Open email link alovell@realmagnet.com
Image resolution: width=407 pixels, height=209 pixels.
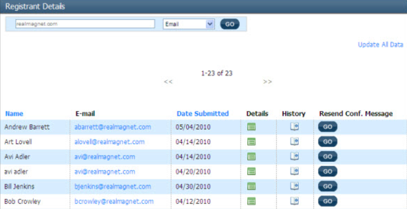[x=109, y=142]
